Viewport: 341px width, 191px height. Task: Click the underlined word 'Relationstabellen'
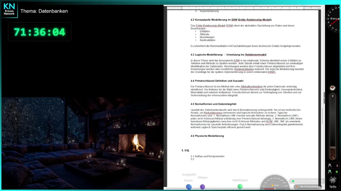244,69
